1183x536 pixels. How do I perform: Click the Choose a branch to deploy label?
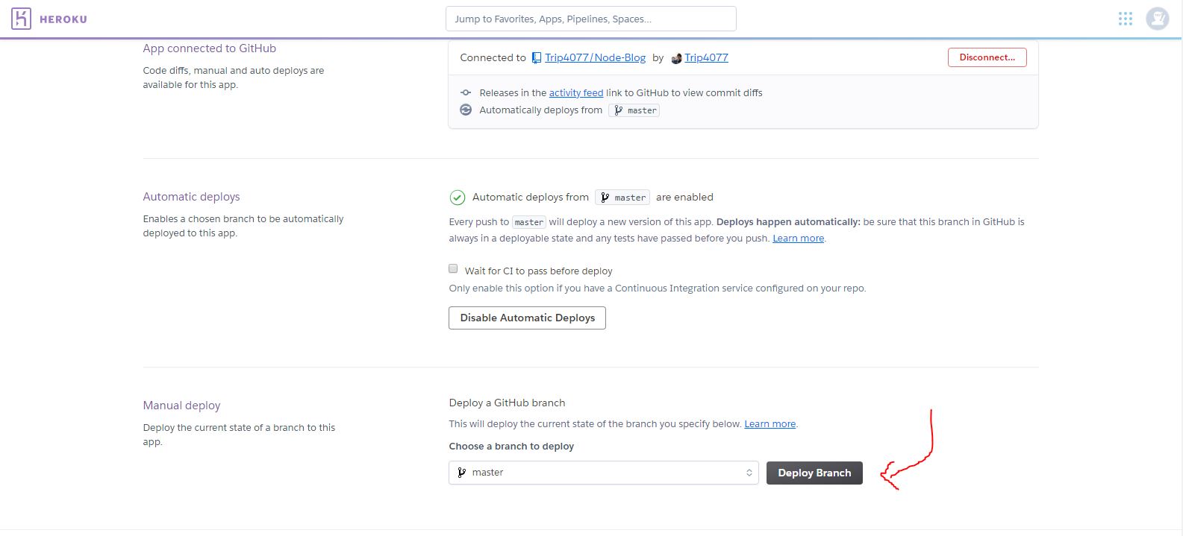coord(511,446)
